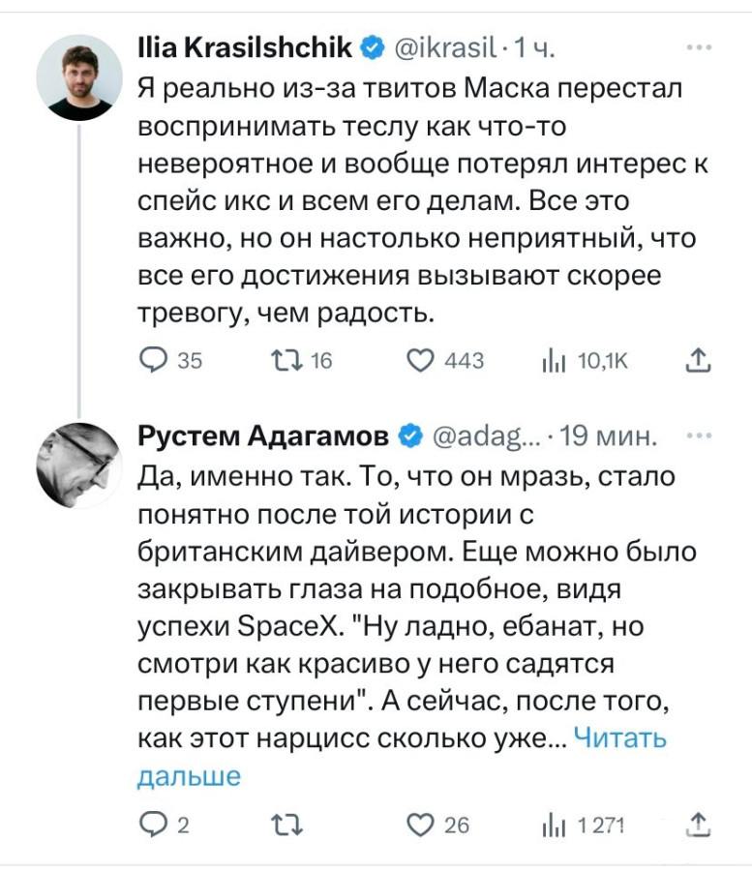Like Ilia Krasilshchik's tweet
Screen dimensions: 752x871
coord(420,361)
